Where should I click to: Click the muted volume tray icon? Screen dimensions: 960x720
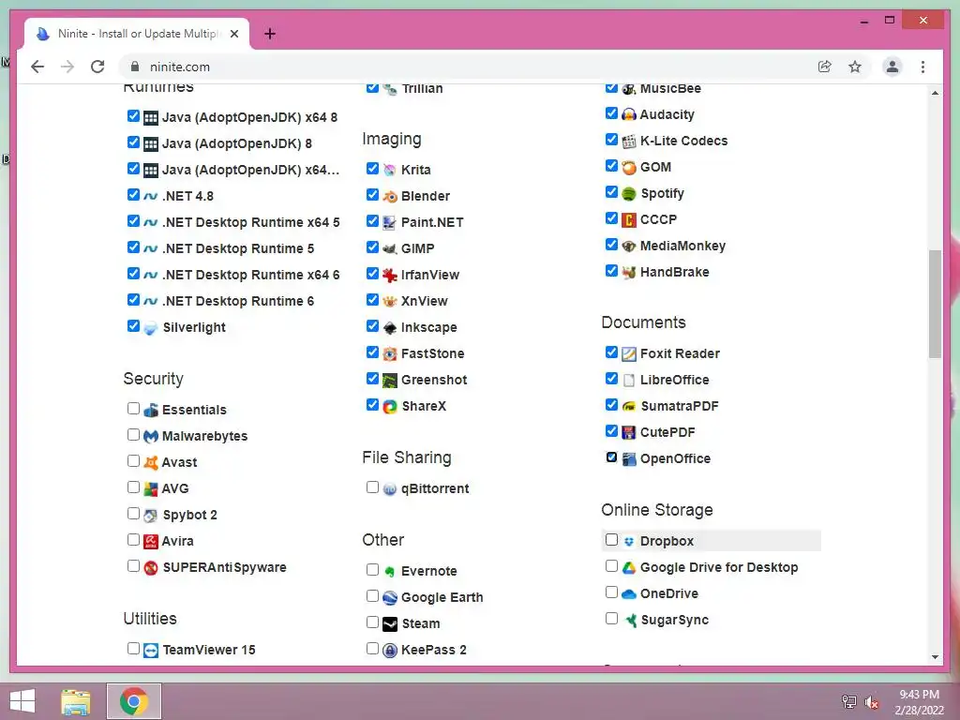click(872, 702)
